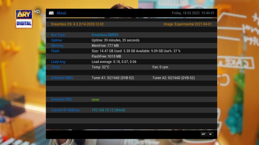
Task: Click the 192.168.10.12 wired IP address
Action: (x=108, y=110)
